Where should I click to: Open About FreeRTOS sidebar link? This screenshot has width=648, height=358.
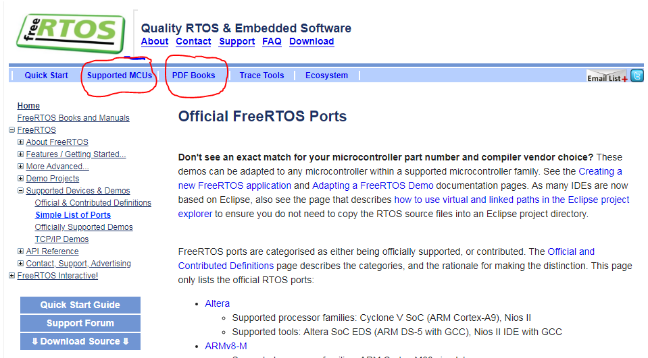pyautogui.click(x=57, y=142)
